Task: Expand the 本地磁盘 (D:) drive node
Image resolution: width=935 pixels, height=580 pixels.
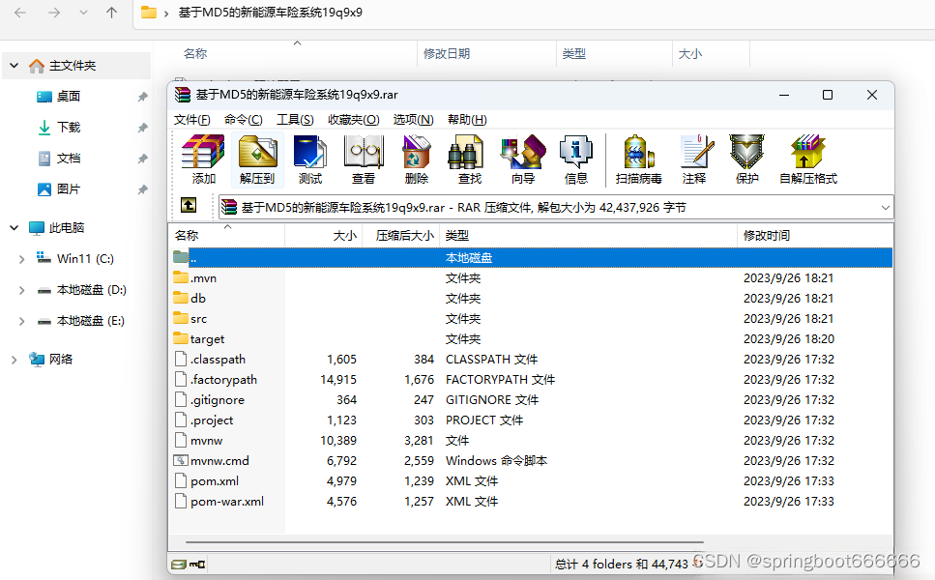Action: pyautogui.click(x=21, y=290)
